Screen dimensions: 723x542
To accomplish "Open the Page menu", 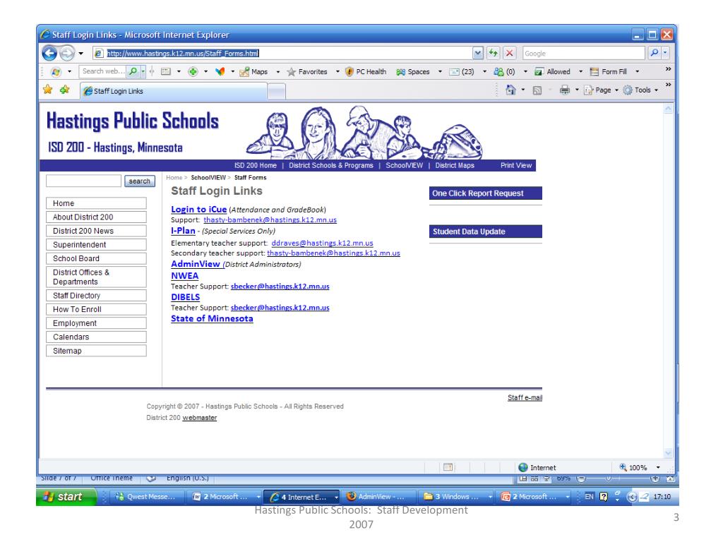I will tap(602, 90).
